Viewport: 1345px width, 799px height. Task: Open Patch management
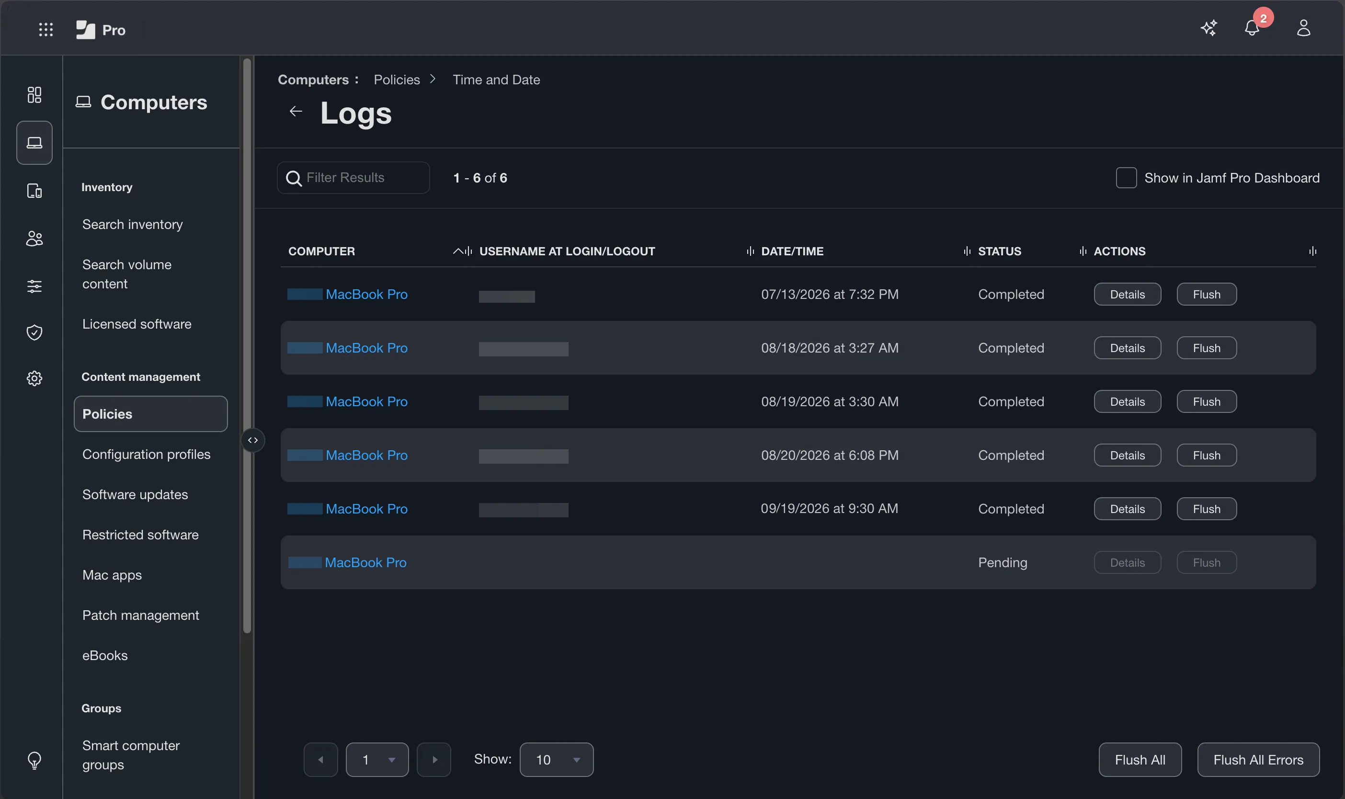coord(140,616)
